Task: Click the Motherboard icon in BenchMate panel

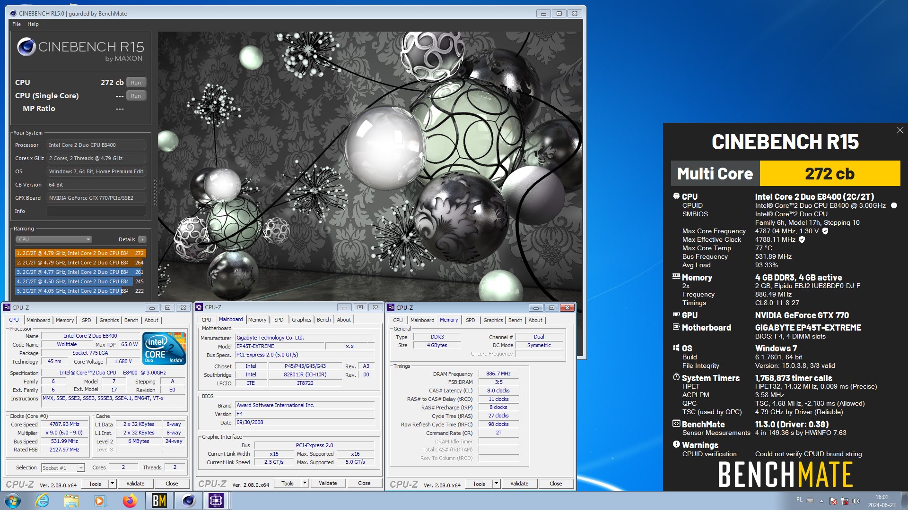Action: [x=676, y=327]
